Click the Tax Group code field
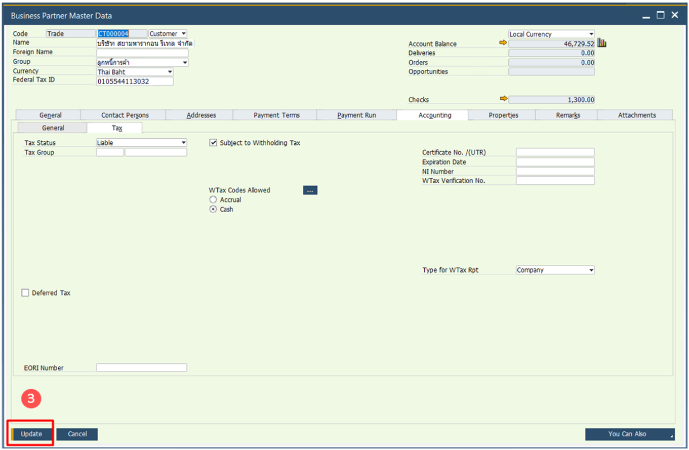Viewport: 689px width, 450px height. (x=110, y=152)
